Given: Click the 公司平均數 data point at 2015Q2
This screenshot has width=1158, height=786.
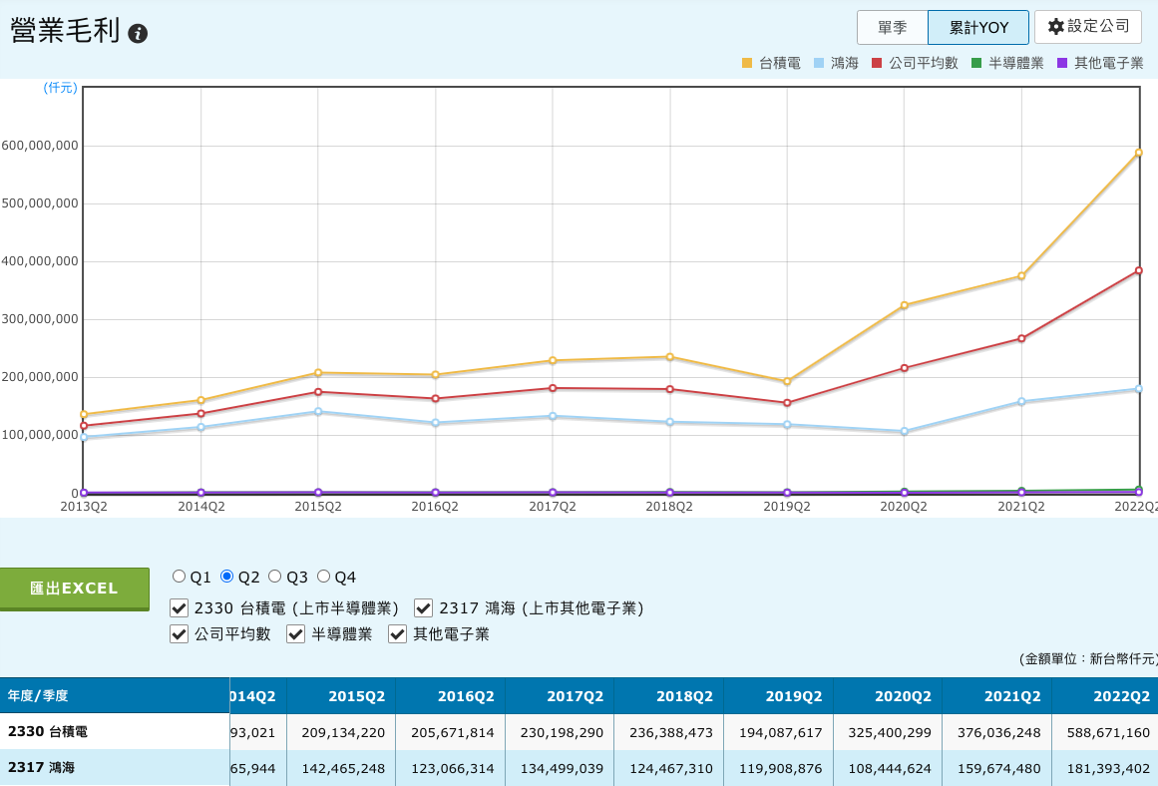Looking at the screenshot, I should pos(318,392).
